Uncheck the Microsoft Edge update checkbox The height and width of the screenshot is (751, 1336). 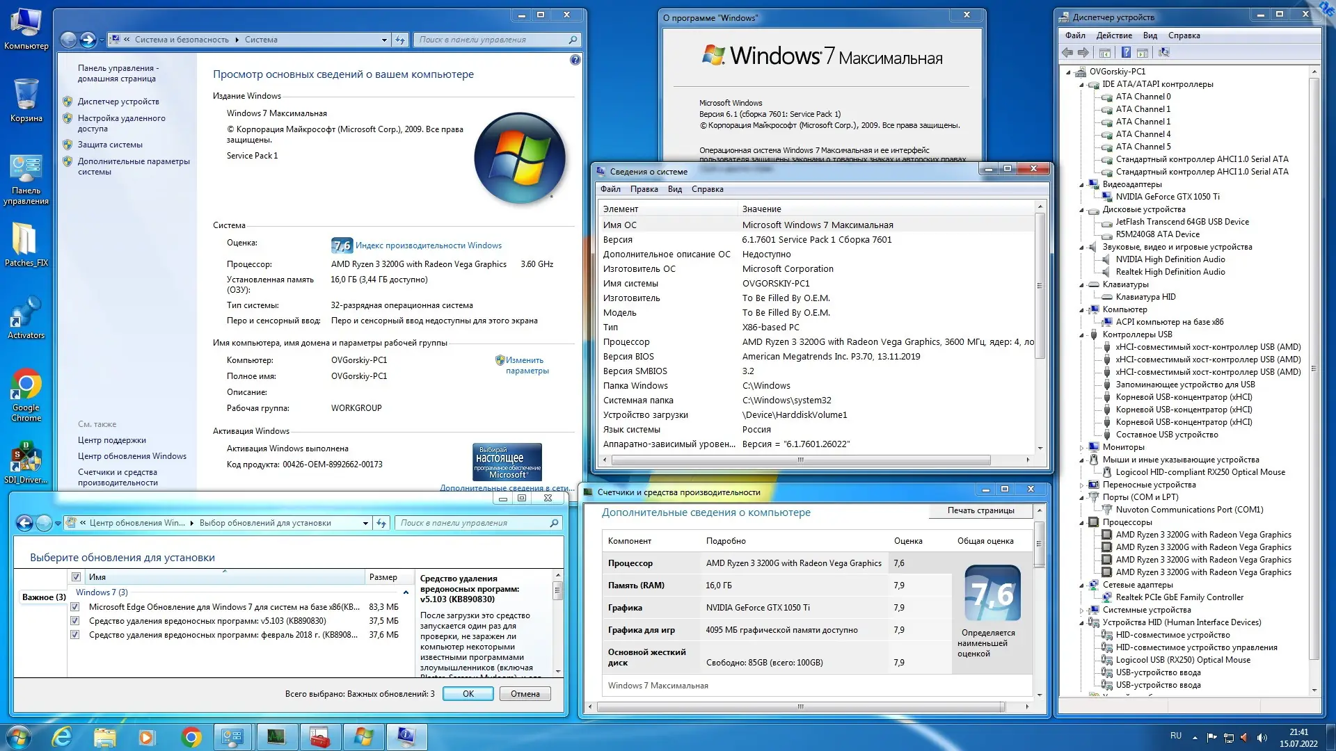75,607
